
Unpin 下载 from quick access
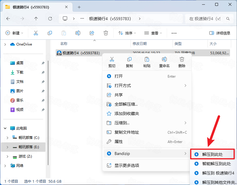[x=43, y=72]
